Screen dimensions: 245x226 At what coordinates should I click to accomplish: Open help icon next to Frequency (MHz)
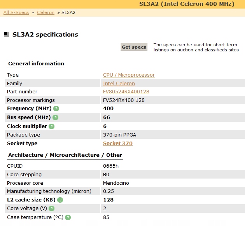click(x=56, y=109)
